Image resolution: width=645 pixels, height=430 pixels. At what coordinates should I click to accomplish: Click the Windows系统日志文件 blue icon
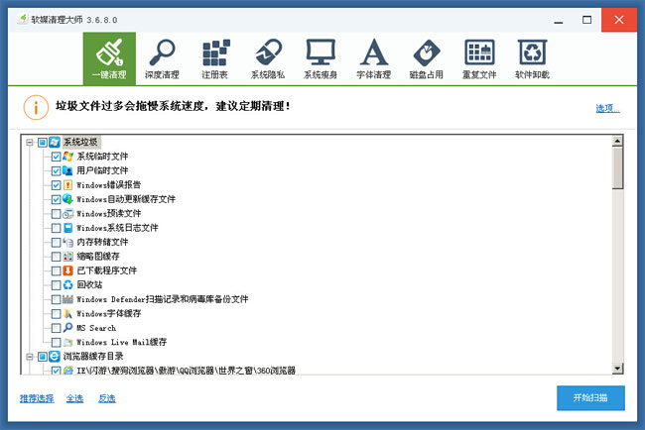click(67, 228)
